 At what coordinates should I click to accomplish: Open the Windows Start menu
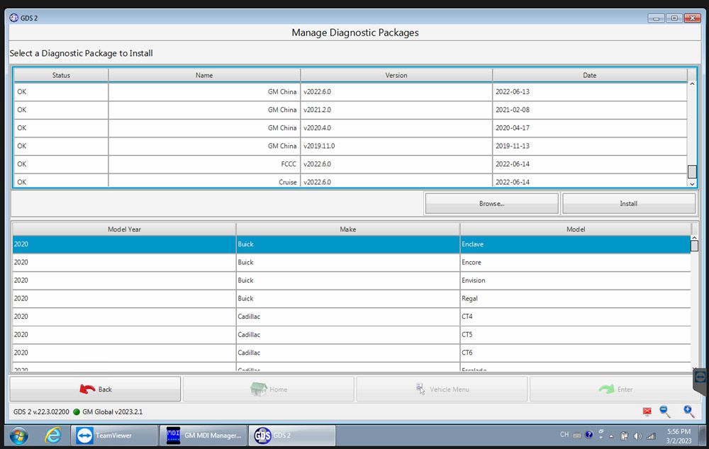click(19, 435)
